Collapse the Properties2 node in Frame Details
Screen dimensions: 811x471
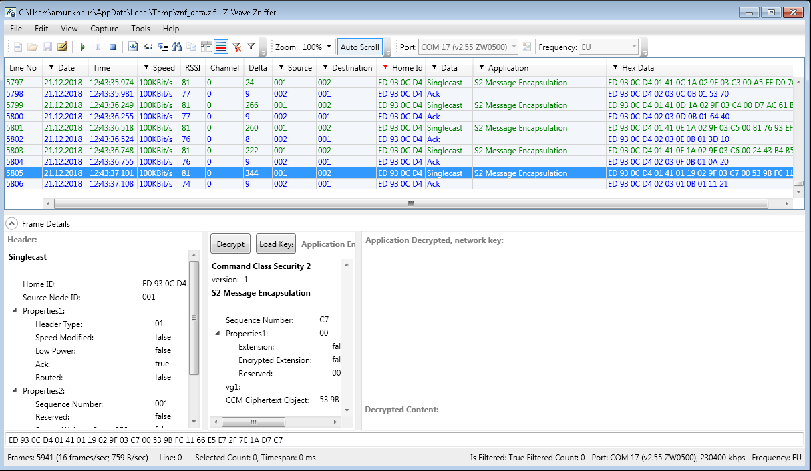(x=16, y=390)
